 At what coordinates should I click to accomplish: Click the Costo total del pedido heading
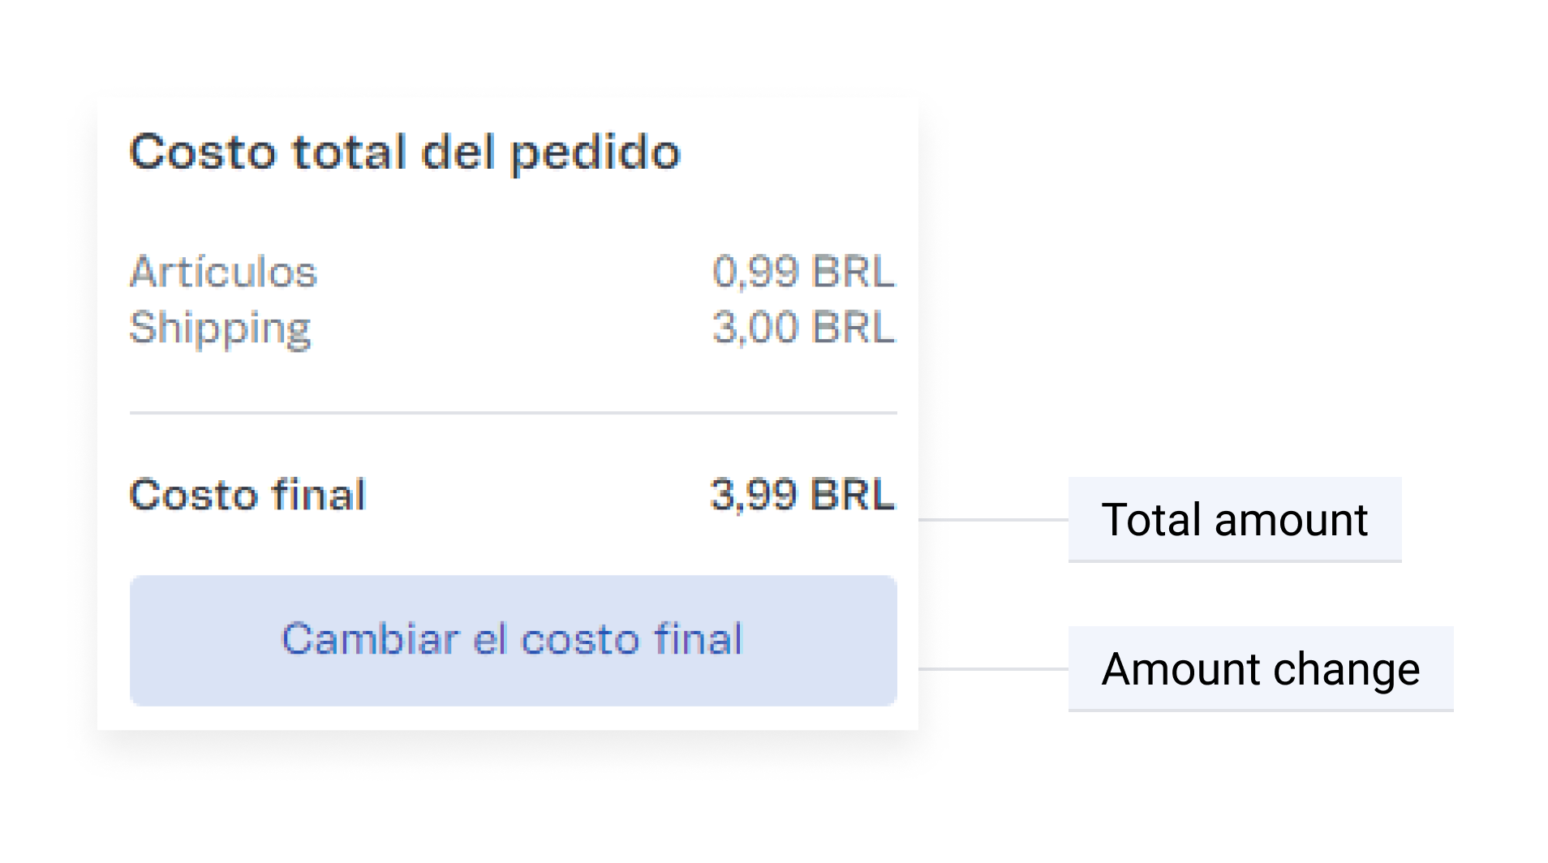click(404, 152)
